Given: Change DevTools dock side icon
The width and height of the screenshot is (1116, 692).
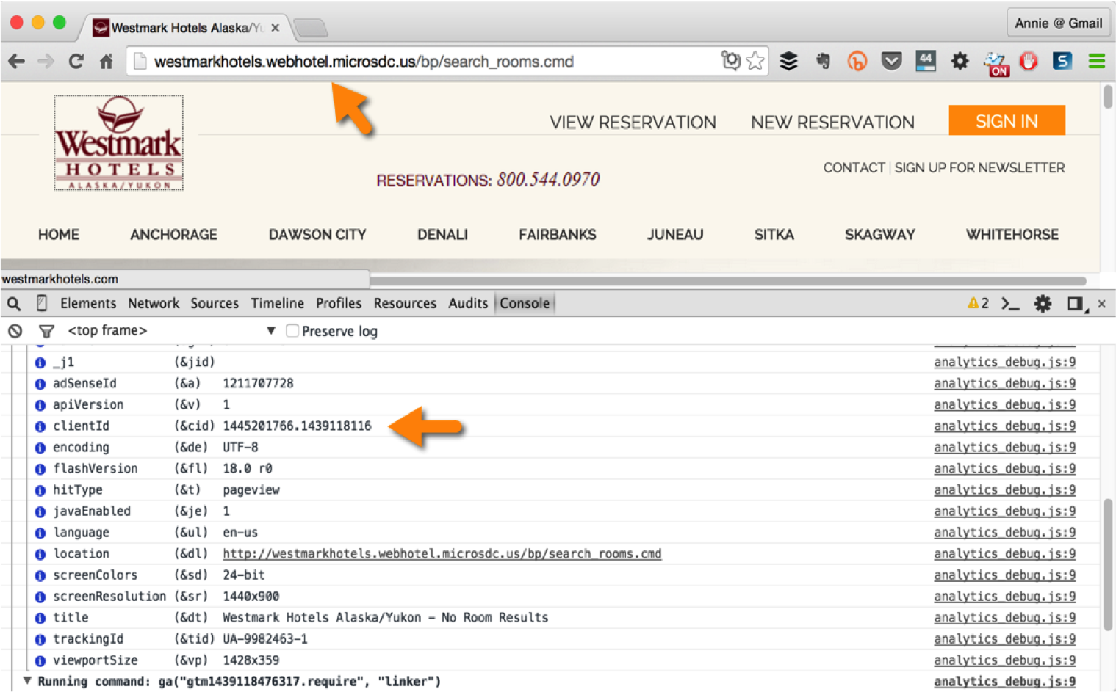Looking at the screenshot, I should point(1077,303).
